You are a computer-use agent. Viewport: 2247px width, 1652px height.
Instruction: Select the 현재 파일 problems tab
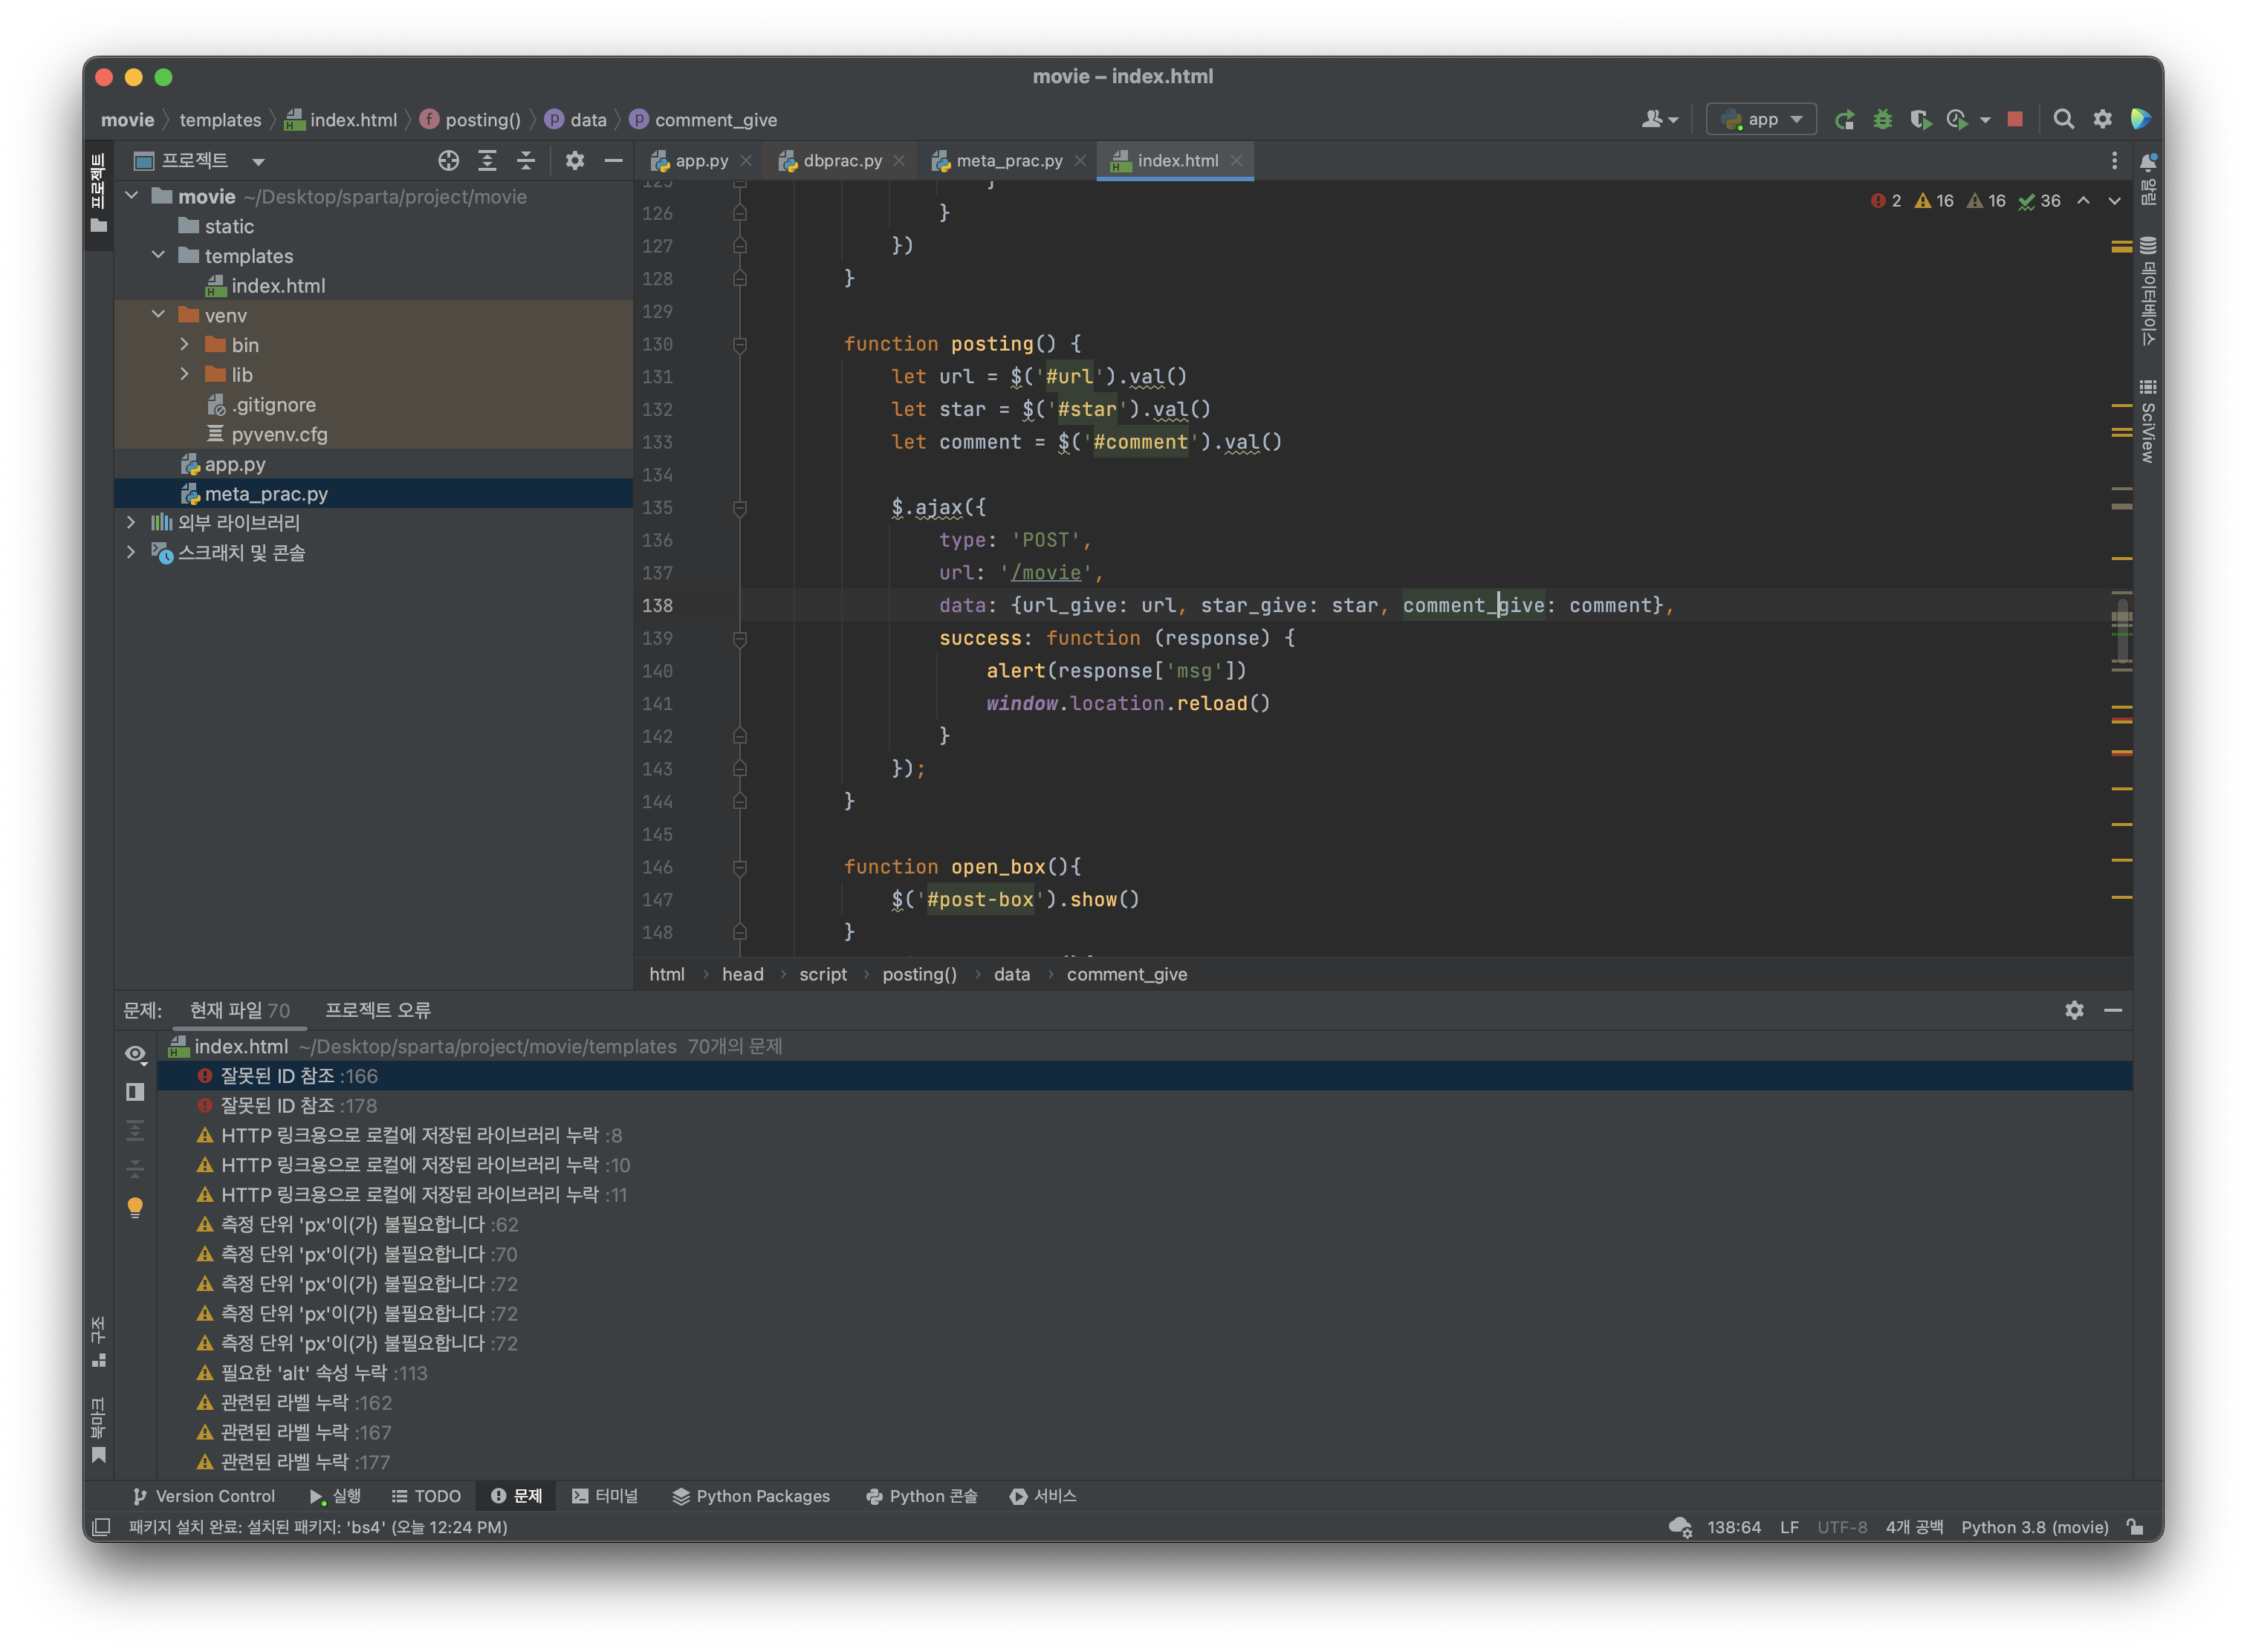[x=240, y=1011]
